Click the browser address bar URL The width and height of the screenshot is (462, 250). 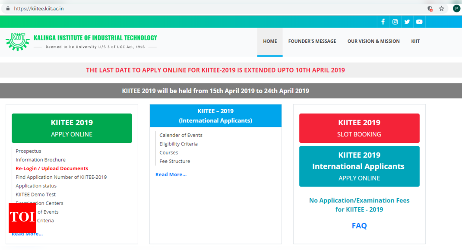point(38,9)
